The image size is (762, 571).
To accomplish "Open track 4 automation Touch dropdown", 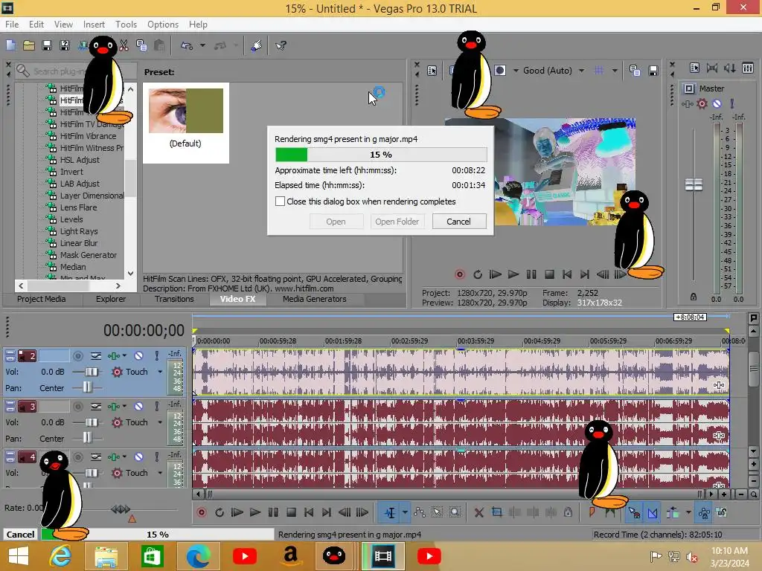I will [x=160, y=473].
